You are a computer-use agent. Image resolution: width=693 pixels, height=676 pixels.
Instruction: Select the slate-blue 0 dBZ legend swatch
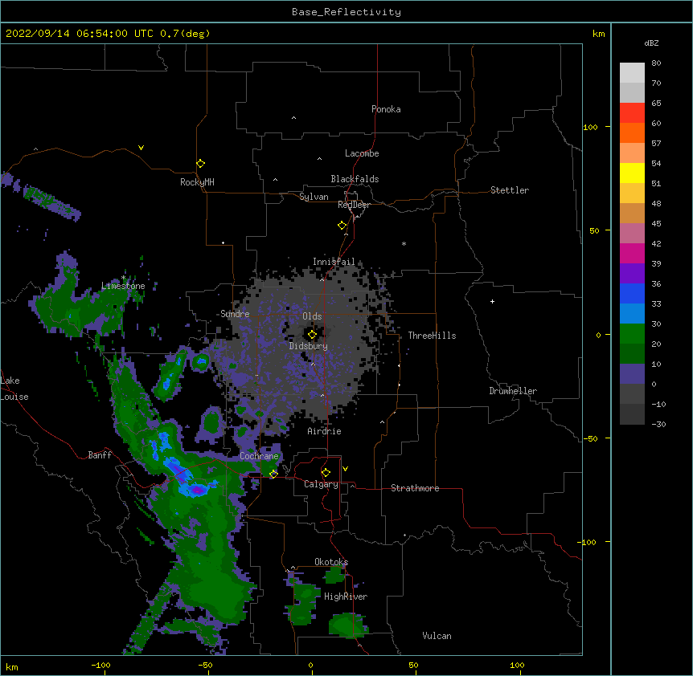(632, 374)
